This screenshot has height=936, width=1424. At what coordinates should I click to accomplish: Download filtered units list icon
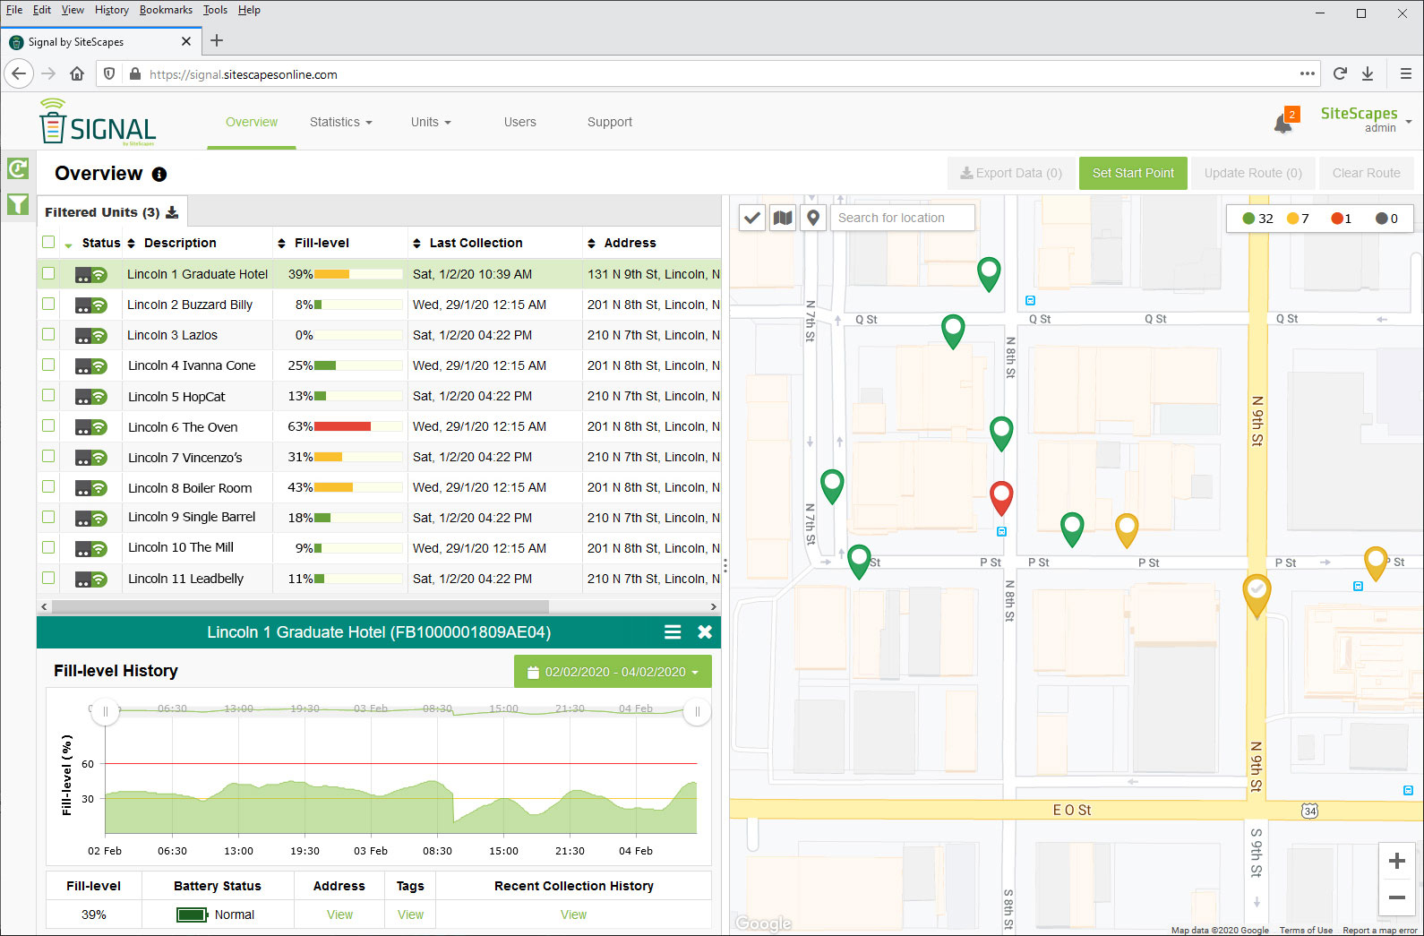point(172,212)
